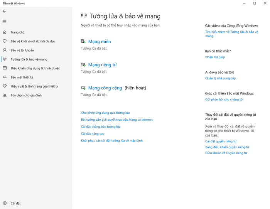
Task: Open the hamburger navigation menu
Action: [5, 21]
